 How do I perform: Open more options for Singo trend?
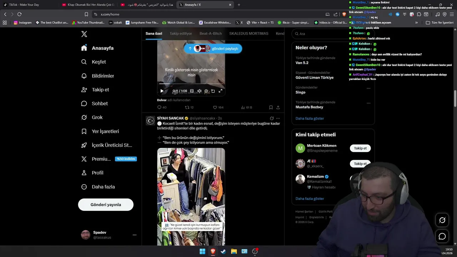pos(368,88)
